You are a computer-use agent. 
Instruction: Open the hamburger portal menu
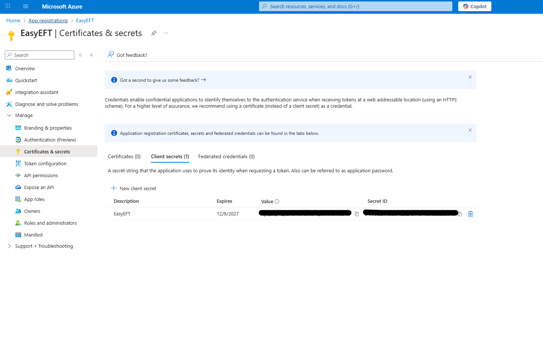(x=26, y=6)
